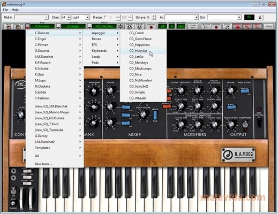The height and width of the screenshot is (214, 278).
Task: Choose CD_Monkeys from preset list
Action: tap(143, 63)
